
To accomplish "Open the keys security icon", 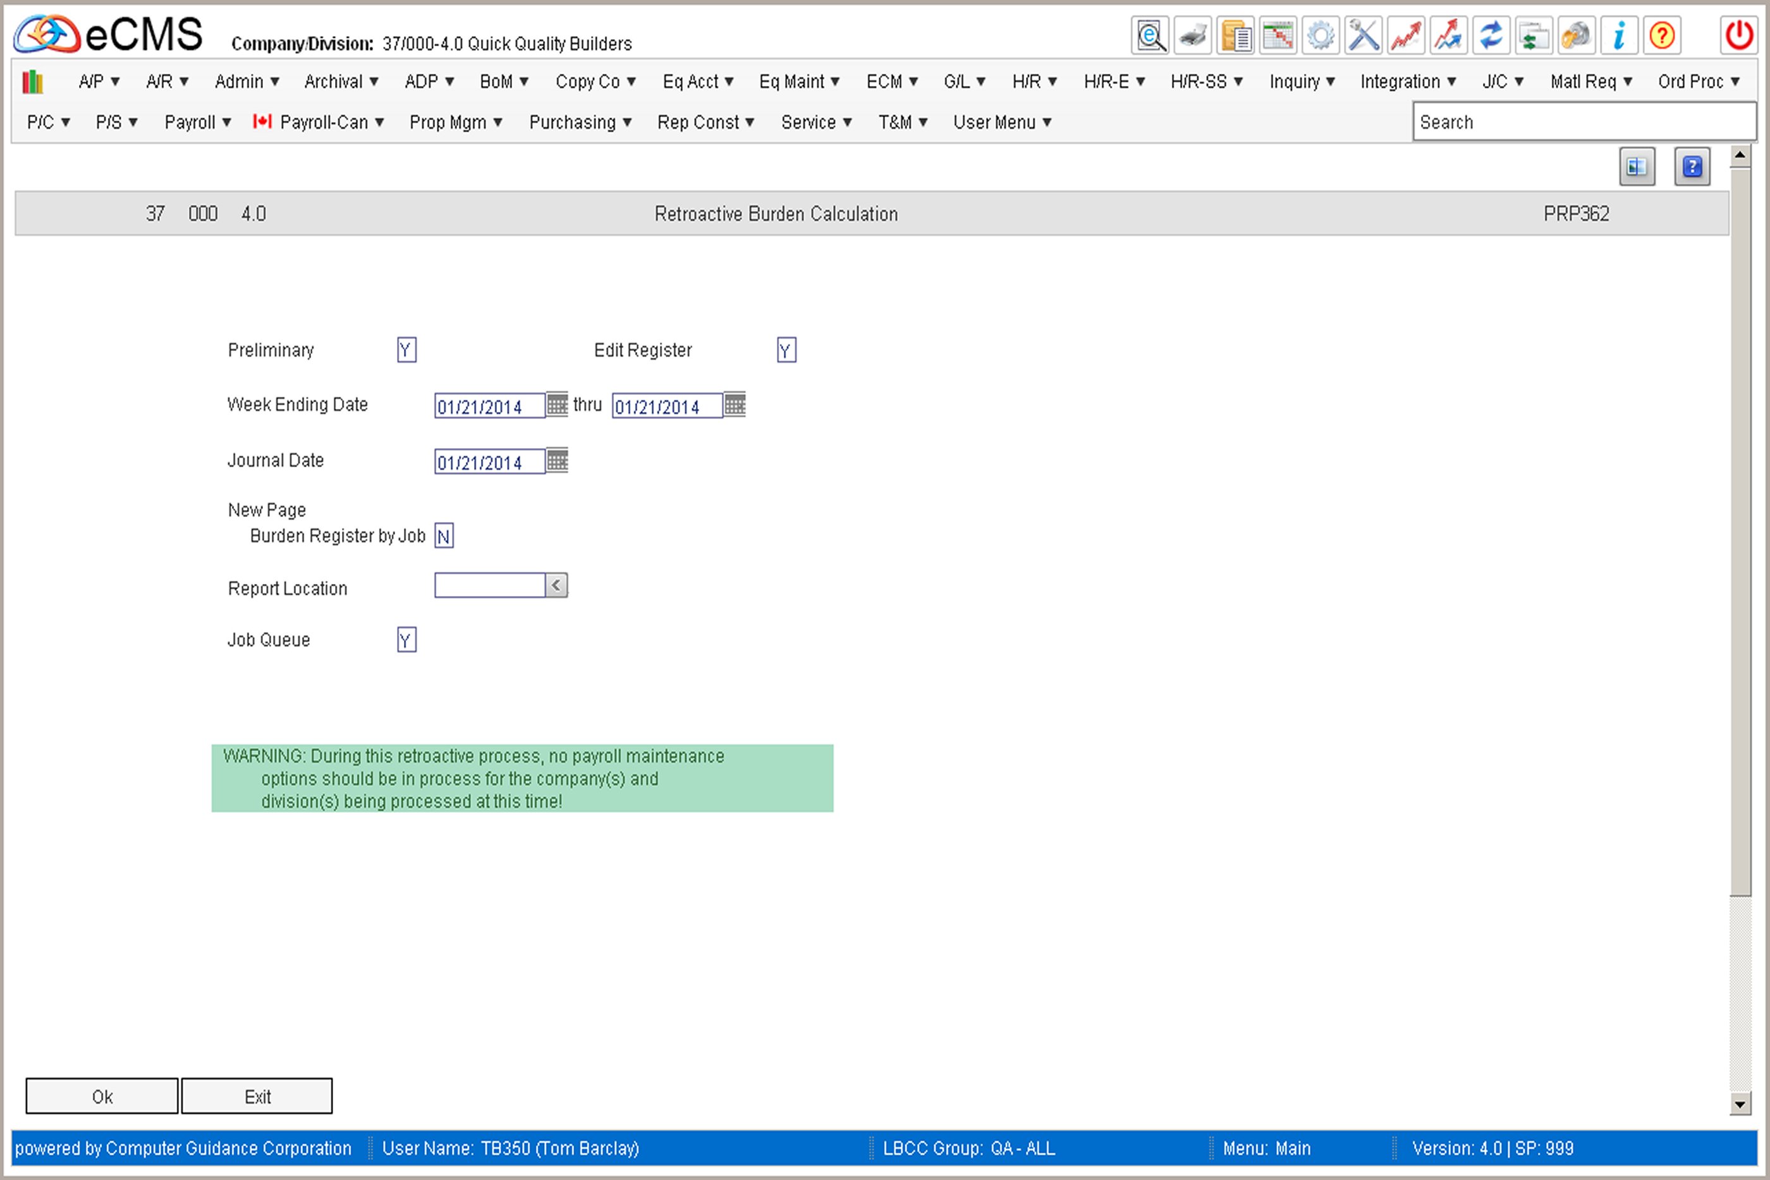I will point(1577,35).
